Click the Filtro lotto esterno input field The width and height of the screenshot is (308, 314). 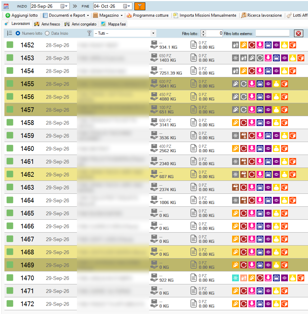pyautogui.click(x=272, y=33)
